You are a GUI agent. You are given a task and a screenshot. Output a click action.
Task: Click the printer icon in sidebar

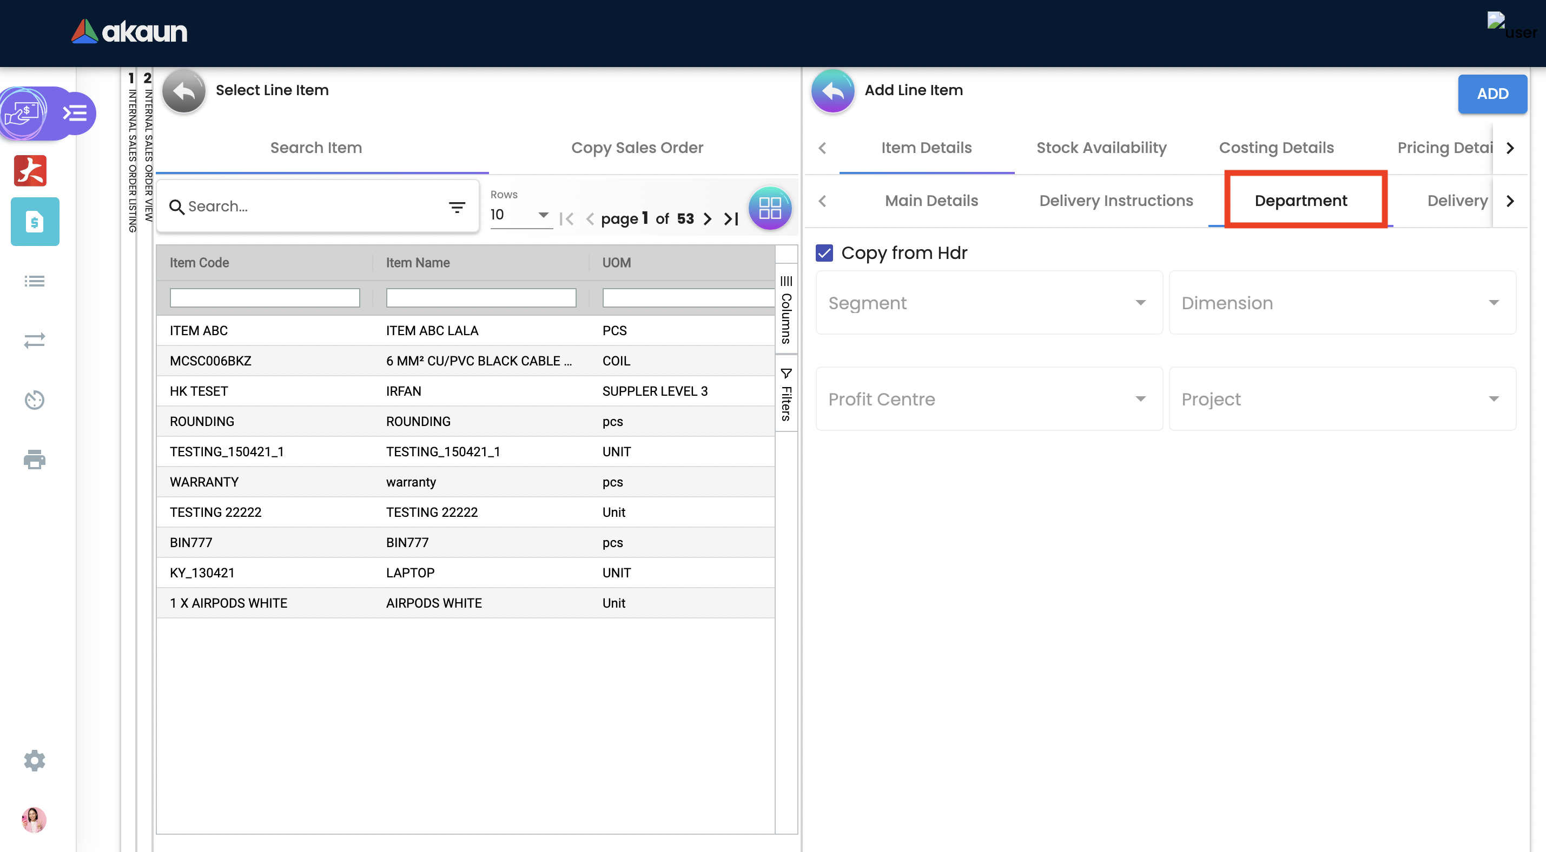(34, 460)
